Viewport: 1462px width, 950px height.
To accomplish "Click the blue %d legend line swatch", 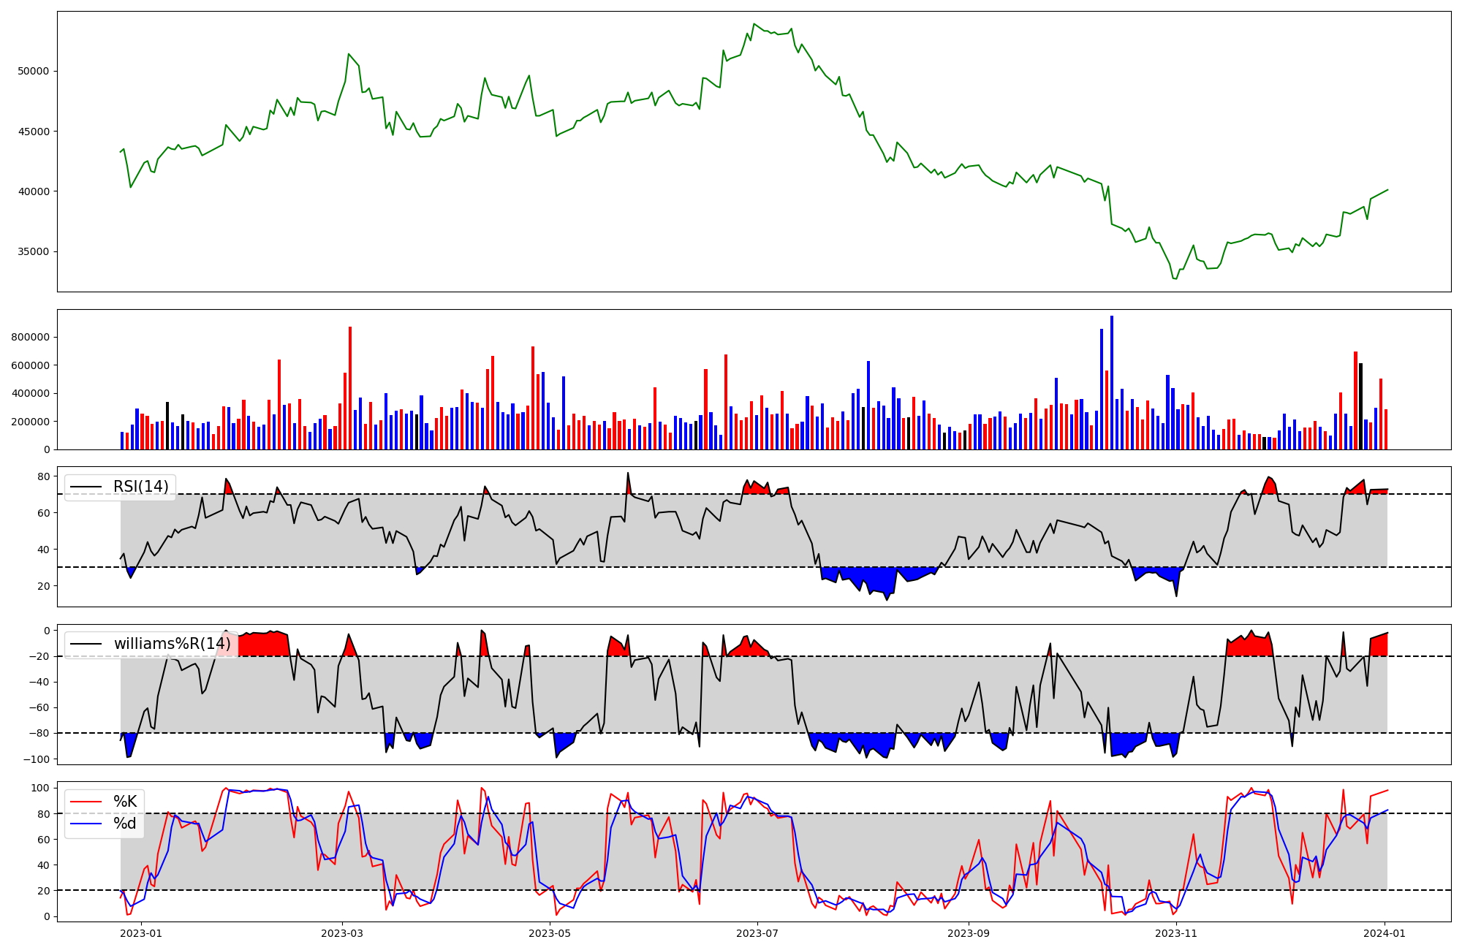I will point(85,824).
